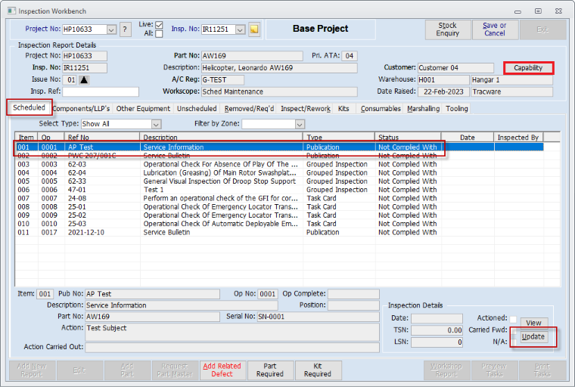Click the View button

tap(534, 323)
